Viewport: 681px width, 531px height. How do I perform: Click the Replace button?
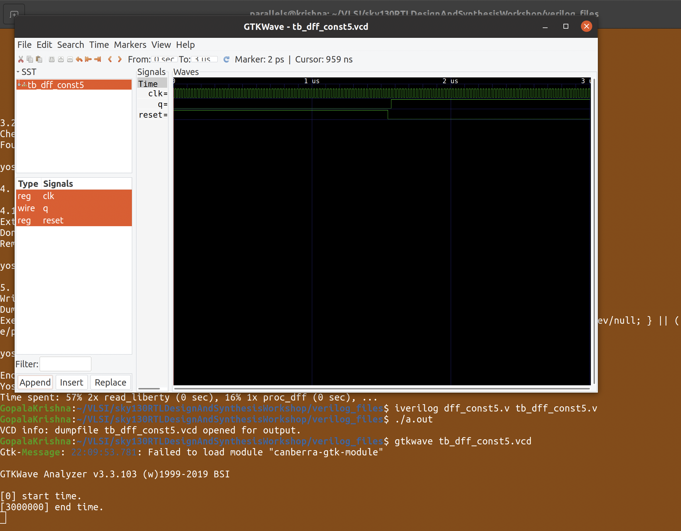pos(110,382)
